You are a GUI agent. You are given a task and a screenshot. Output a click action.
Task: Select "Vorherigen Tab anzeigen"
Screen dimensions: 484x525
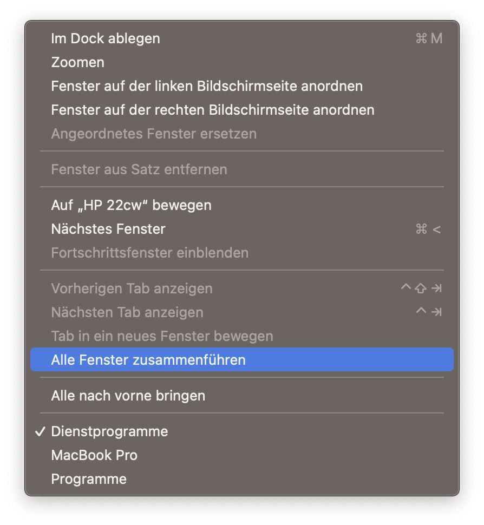132,288
